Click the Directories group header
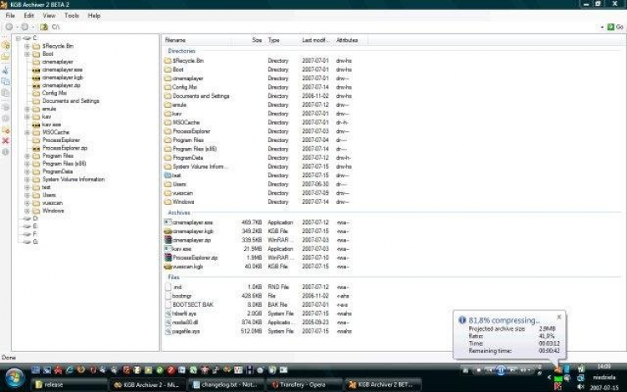 (x=181, y=51)
